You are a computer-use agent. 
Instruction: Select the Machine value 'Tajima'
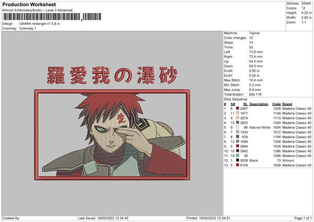pyautogui.click(x=254, y=33)
